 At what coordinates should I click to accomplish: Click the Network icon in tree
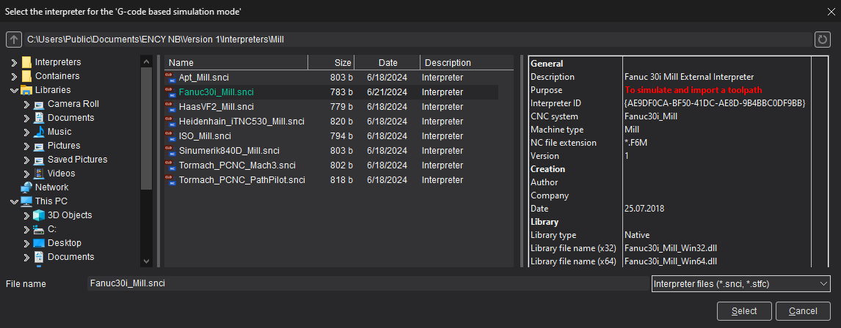[x=26, y=187]
